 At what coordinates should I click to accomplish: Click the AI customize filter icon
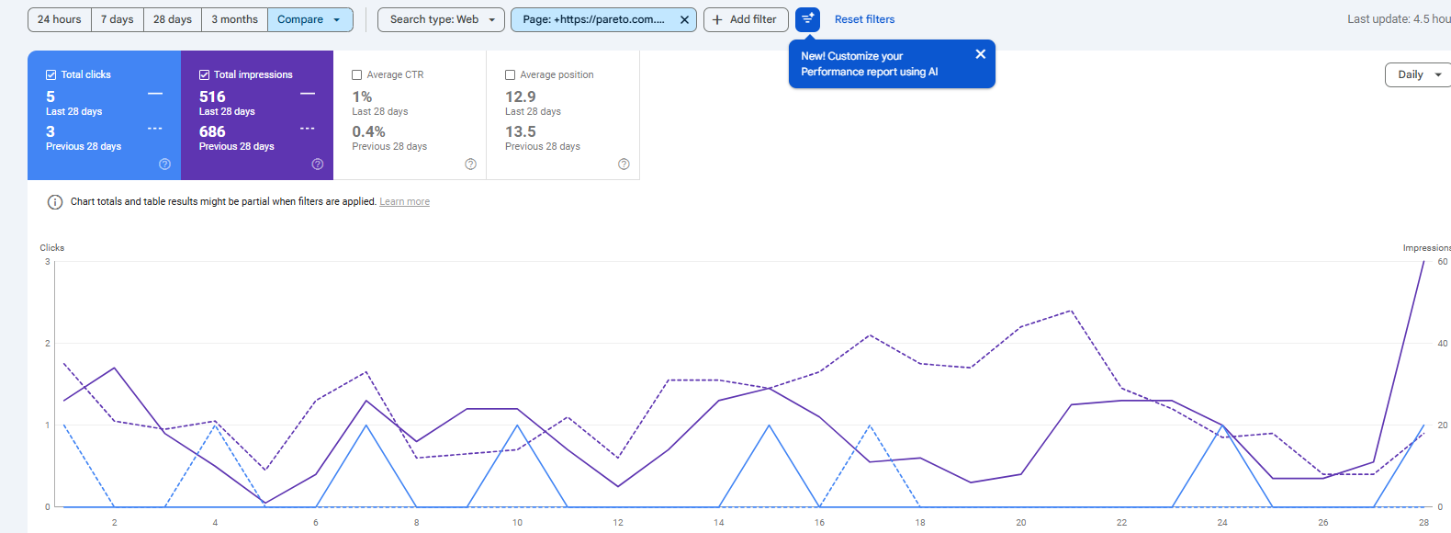click(807, 19)
